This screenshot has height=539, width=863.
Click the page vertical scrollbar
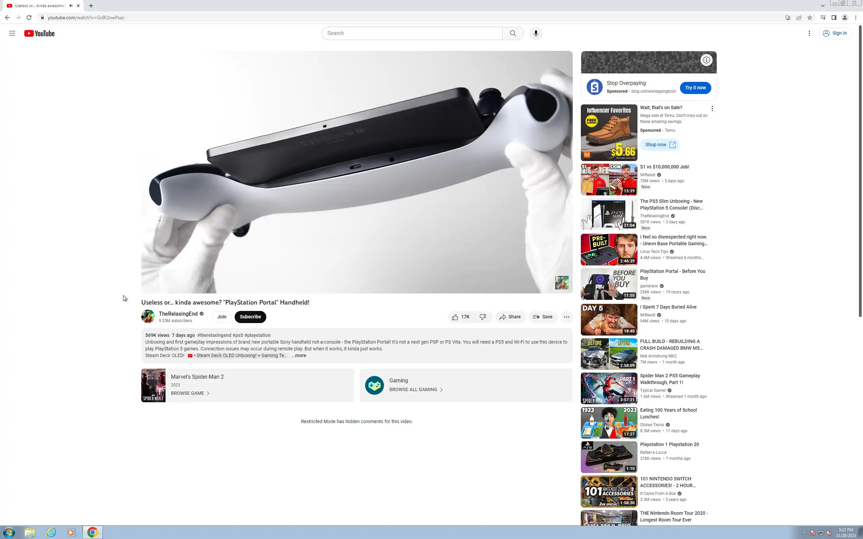(860, 171)
